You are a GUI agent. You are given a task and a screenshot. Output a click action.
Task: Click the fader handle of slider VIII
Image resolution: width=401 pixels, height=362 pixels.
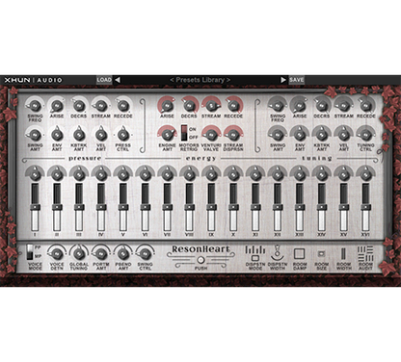click(x=189, y=207)
